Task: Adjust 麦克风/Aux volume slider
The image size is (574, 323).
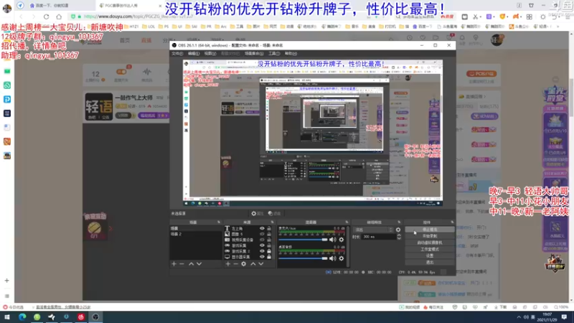Action: click(303, 240)
